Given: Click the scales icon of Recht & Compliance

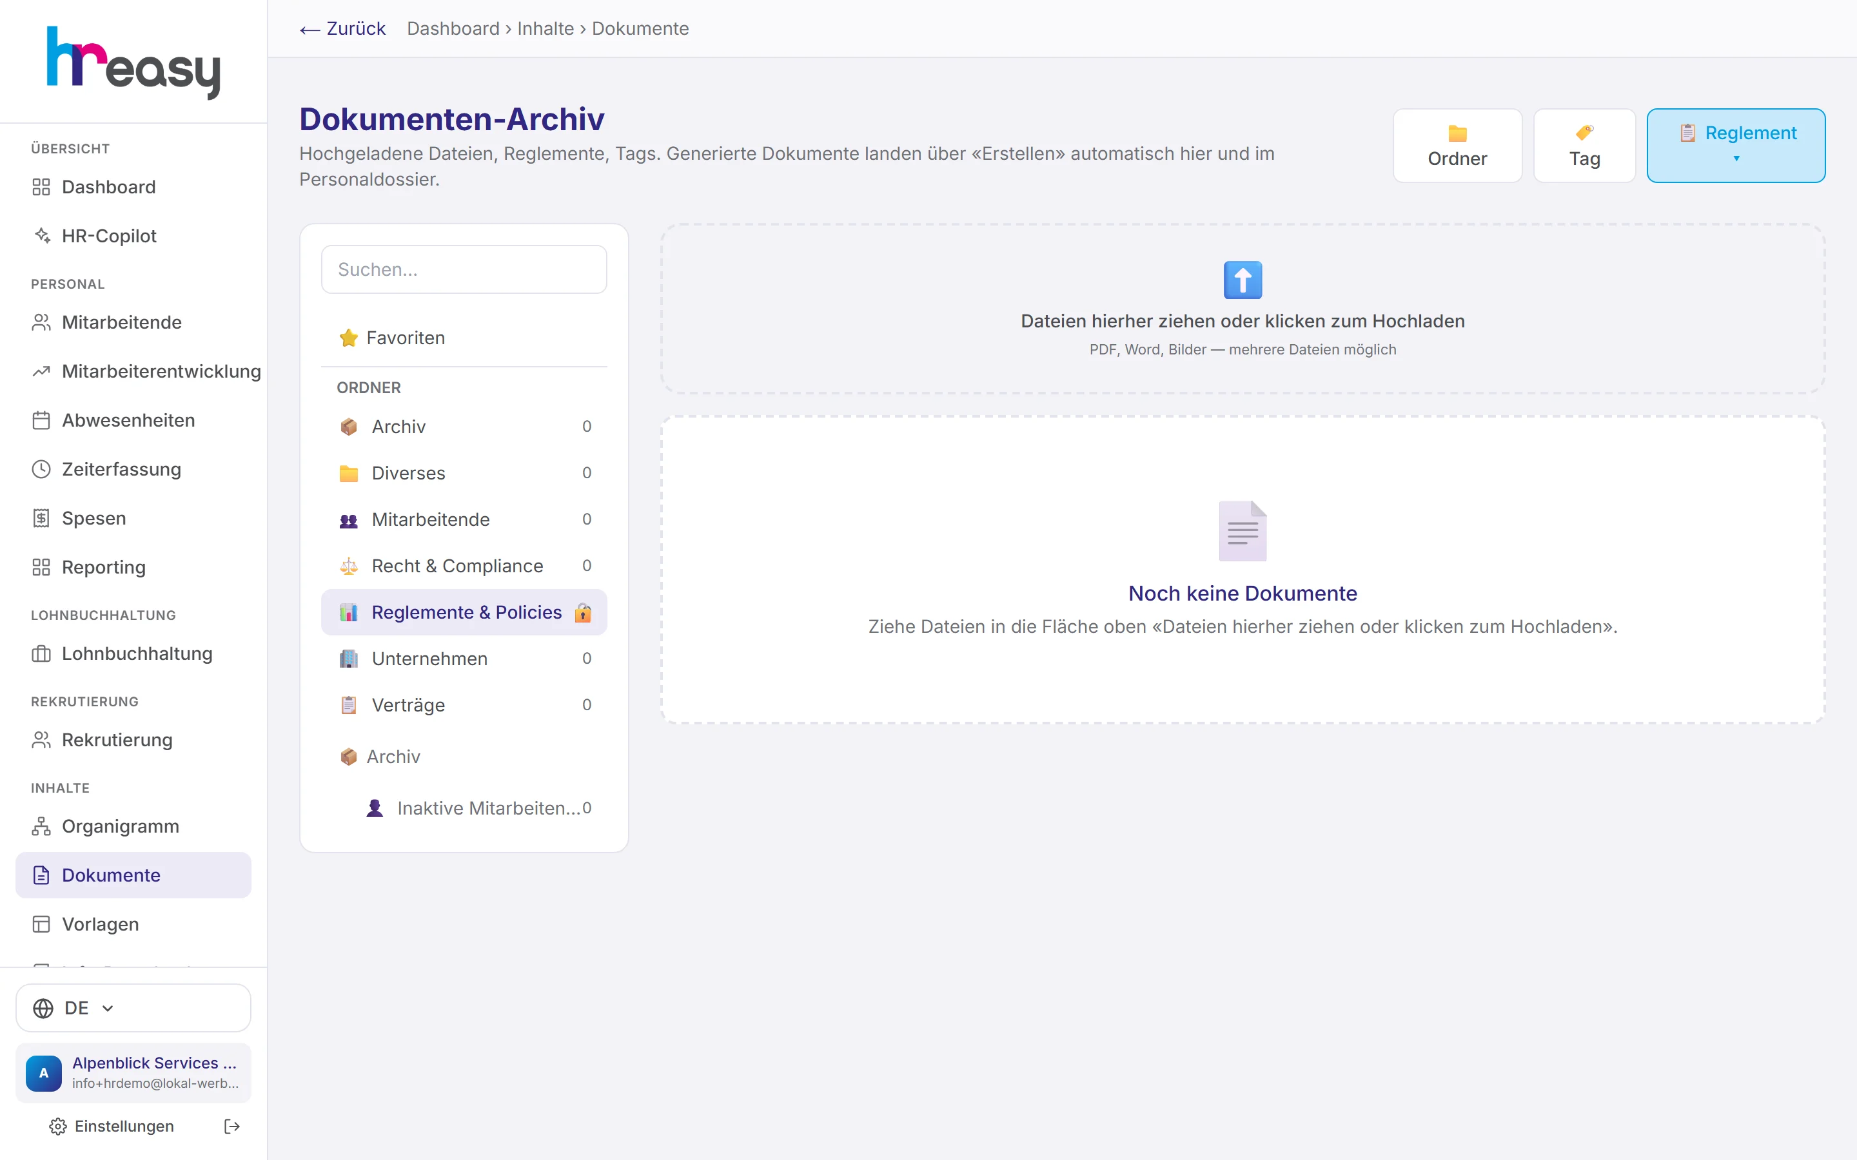Looking at the screenshot, I should (x=348, y=565).
